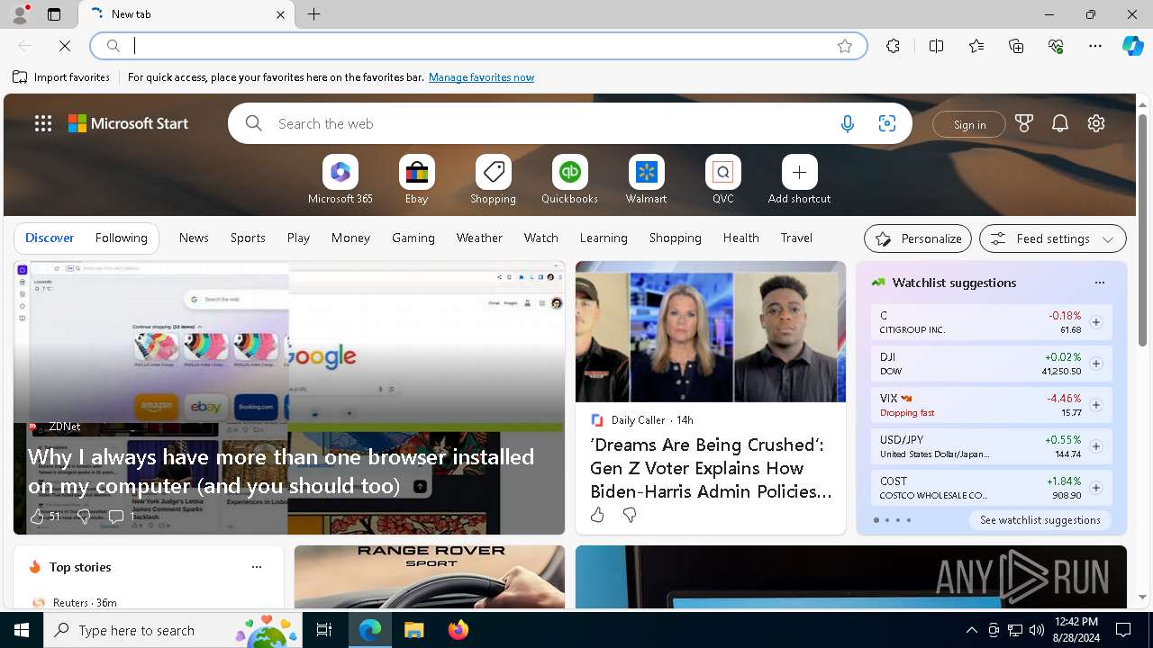This screenshot has height=648, width=1153.
Task: Dislike the ZDNet browser article
Action: pyautogui.click(x=83, y=517)
